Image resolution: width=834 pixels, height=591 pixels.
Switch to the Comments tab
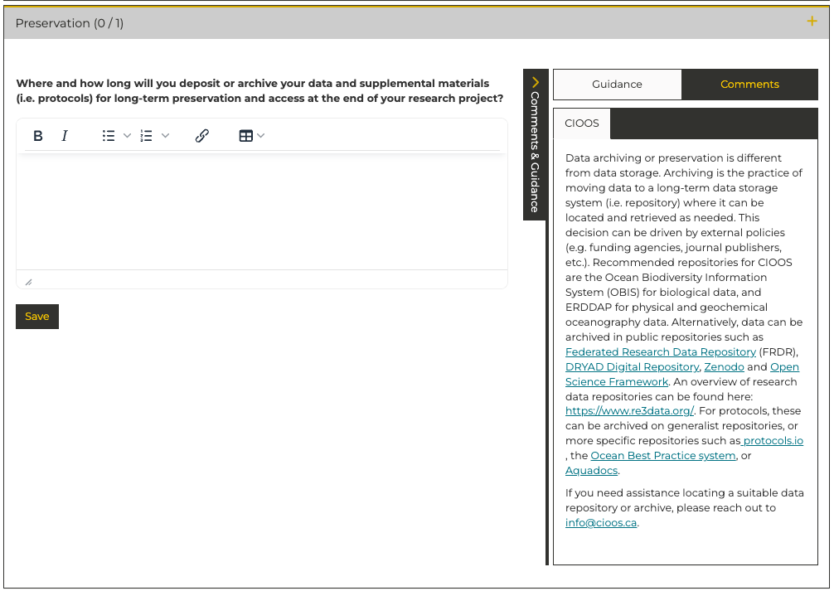749,84
